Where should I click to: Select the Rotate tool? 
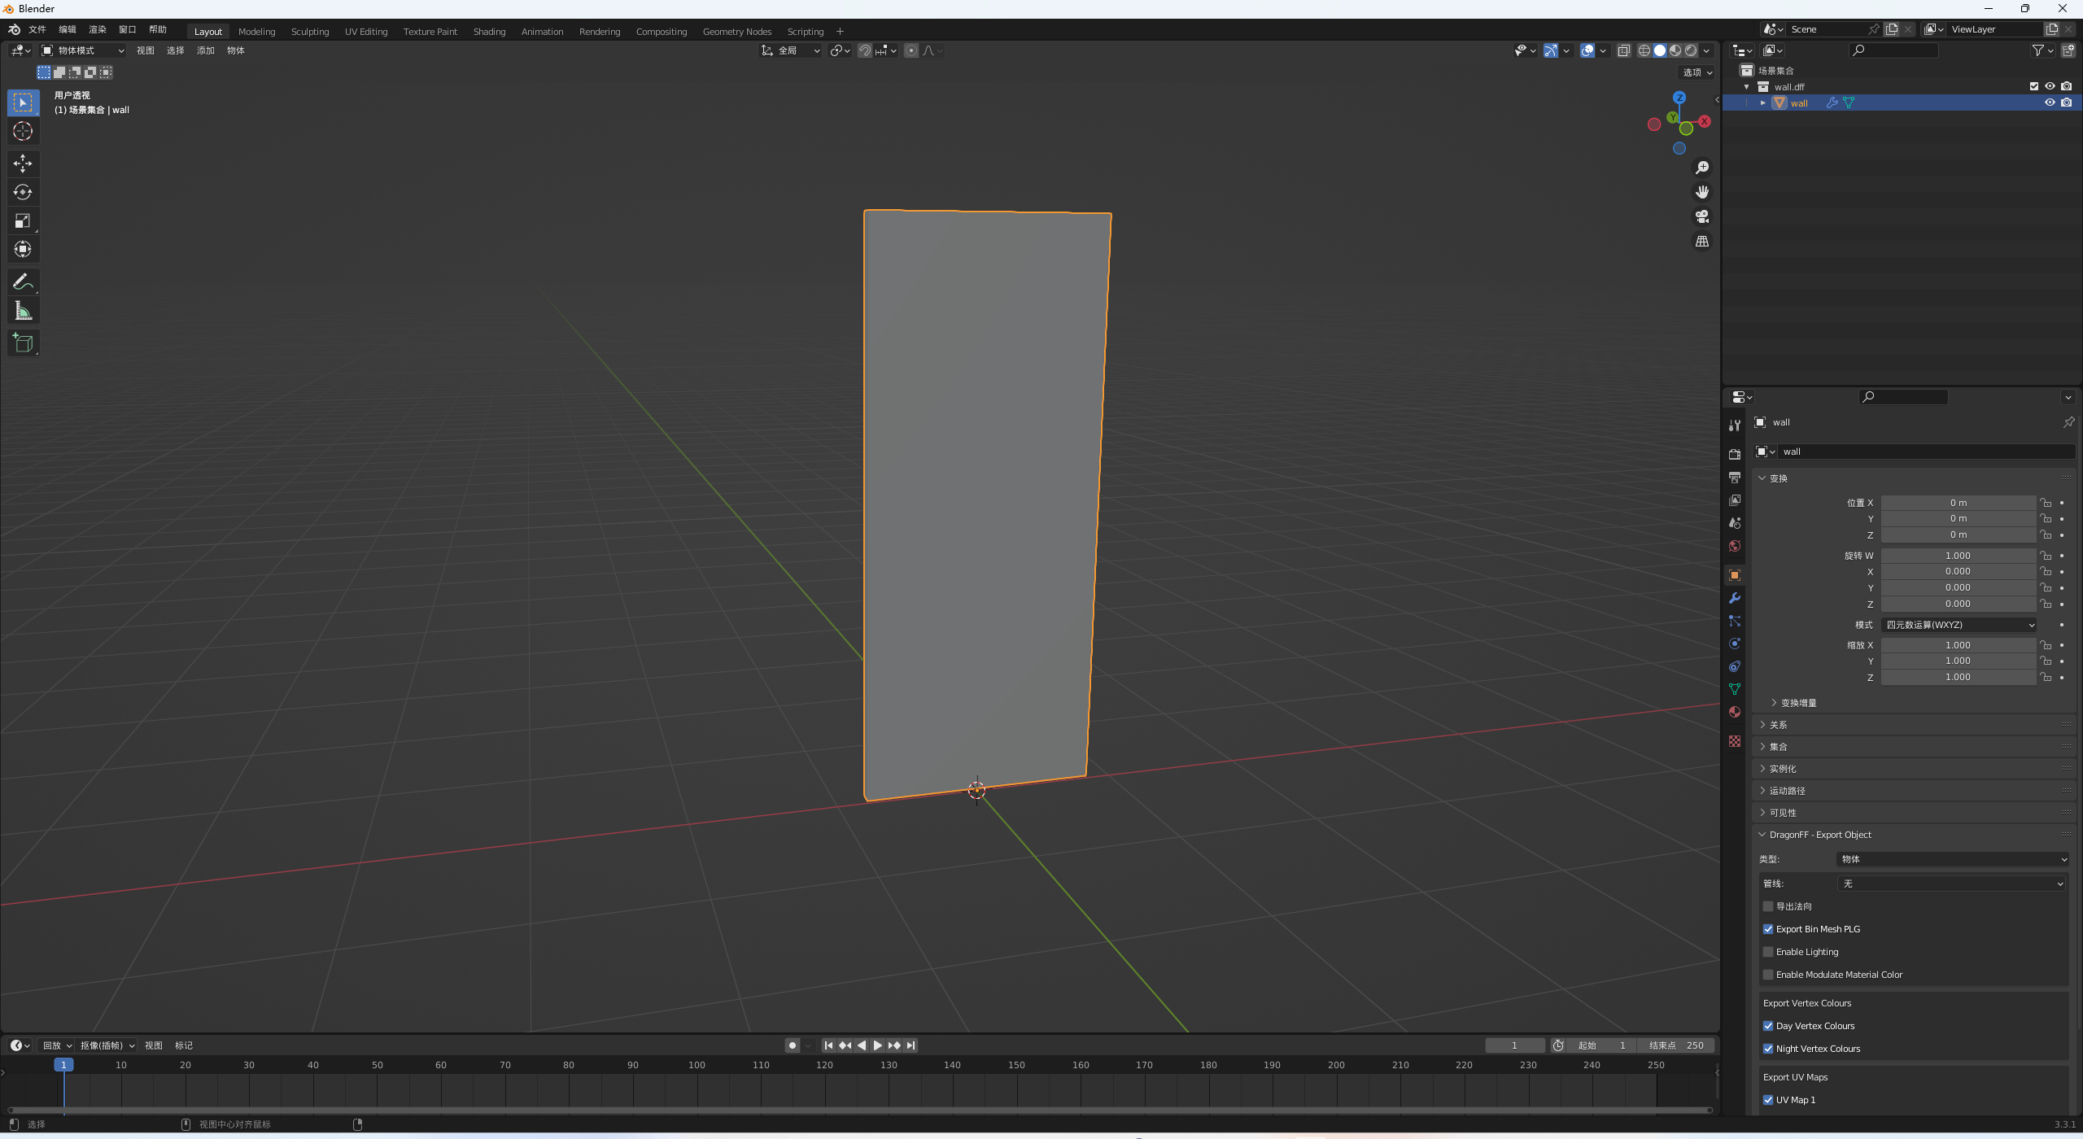[23, 192]
